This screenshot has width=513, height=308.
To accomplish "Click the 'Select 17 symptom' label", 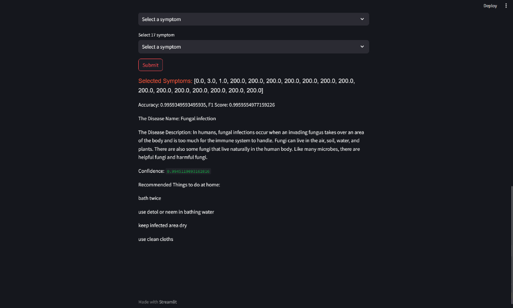I will click(x=156, y=35).
